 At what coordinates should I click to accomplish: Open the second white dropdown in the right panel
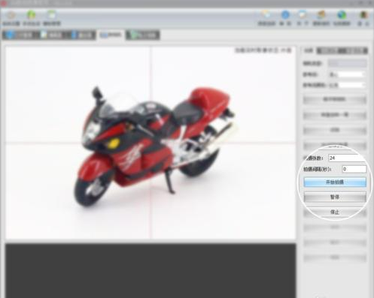(346, 74)
